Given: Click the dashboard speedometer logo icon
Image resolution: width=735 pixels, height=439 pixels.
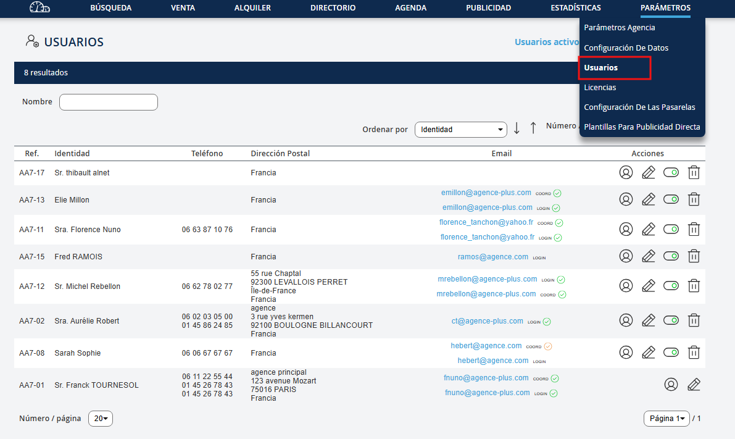Looking at the screenshot, I should click(40, 8).
